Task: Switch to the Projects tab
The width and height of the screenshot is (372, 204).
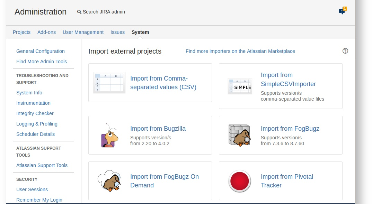Action: (x=21, y=32)
